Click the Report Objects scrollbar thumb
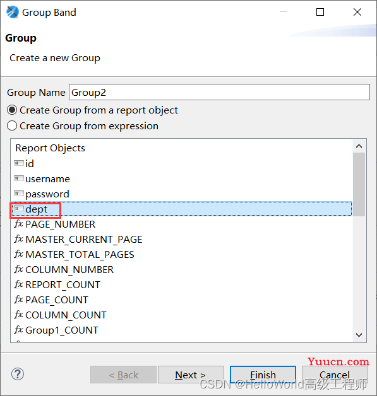 [359, 184]
